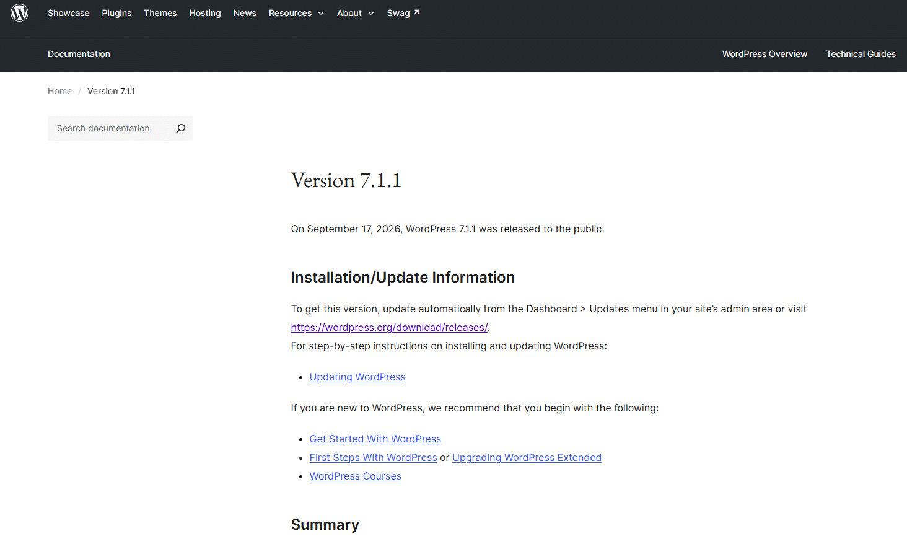907x544 pixels.
Task: Open the Showcase menu item
Action: click(x=69, y=13)
